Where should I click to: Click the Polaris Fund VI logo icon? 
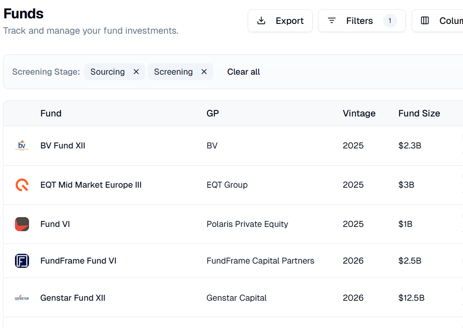pos(22,224)
